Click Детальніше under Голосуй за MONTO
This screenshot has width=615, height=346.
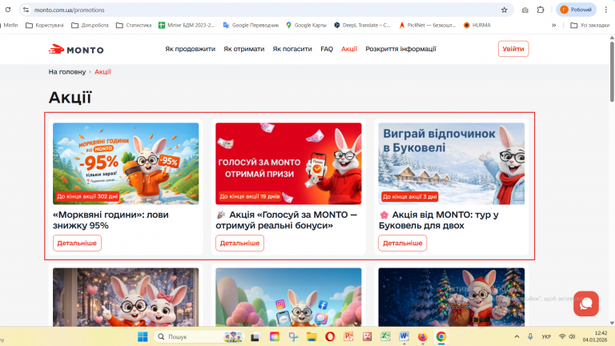[239, 243]
